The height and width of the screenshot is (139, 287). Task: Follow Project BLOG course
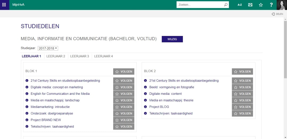[x=242, y=107]
